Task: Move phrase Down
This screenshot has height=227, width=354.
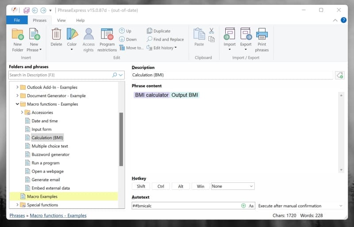Action: [128, 39]
